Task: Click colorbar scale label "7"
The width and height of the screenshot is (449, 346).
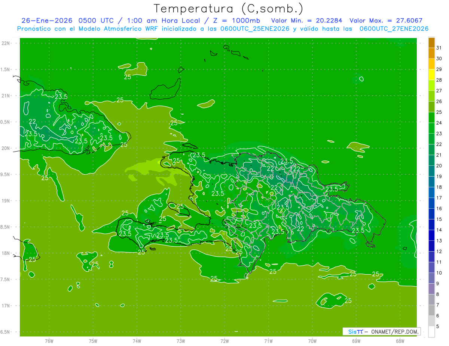Action: coord(438,305)
